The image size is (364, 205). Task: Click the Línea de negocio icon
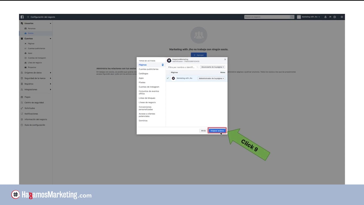(x=26, y=63)
